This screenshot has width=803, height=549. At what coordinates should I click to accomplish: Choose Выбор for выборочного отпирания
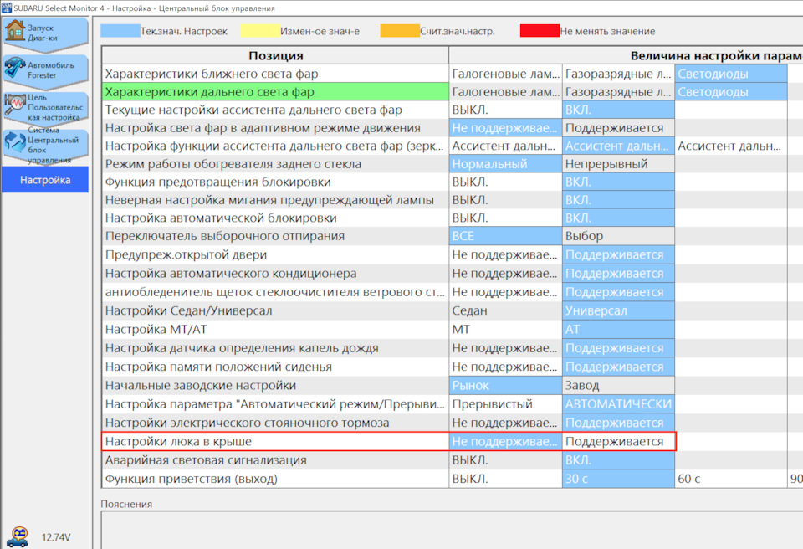[x=618, y=236]
